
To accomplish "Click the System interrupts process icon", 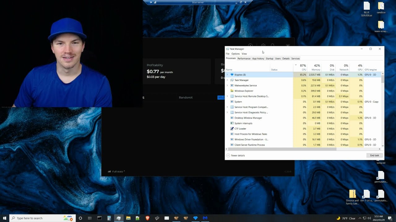I will tap(232, 123).
